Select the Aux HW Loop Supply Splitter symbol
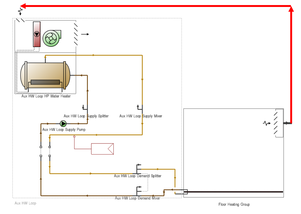Viewport: 301px width, 214px height. (x=85, y=107)
